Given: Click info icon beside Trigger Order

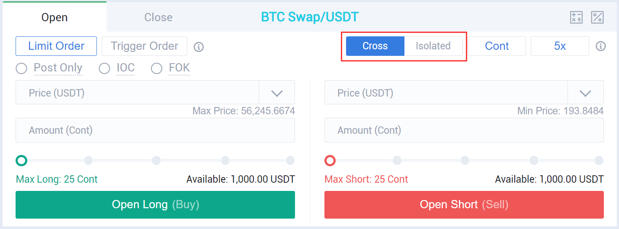Looking at the screenshot, I should pyautogui.click(x=199, y=47).
